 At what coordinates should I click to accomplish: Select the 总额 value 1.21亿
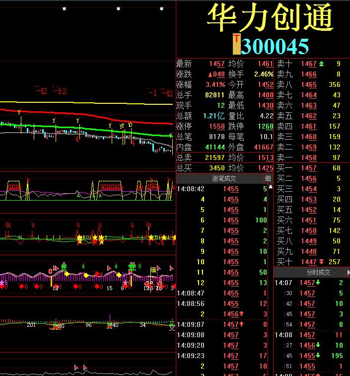pyautogui.click(x=214, y=116)
